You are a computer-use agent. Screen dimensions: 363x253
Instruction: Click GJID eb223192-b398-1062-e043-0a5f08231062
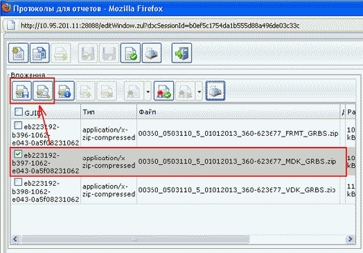pos(46,191)
